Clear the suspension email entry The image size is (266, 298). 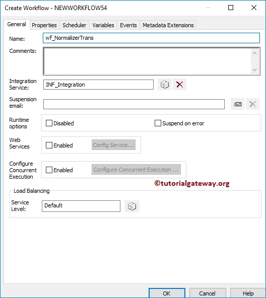[252, 104]
